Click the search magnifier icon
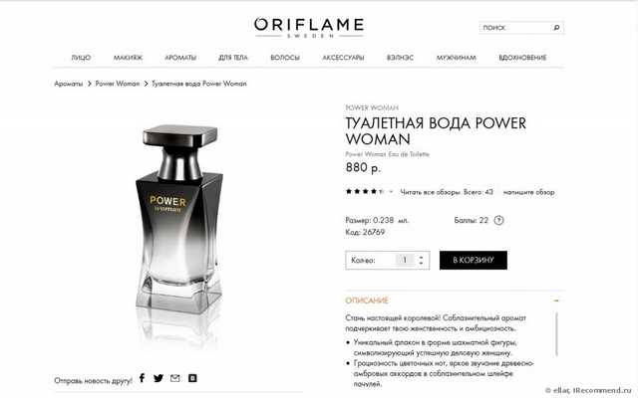The height and width of the screenshot is (398, 638). coord(556,28)
